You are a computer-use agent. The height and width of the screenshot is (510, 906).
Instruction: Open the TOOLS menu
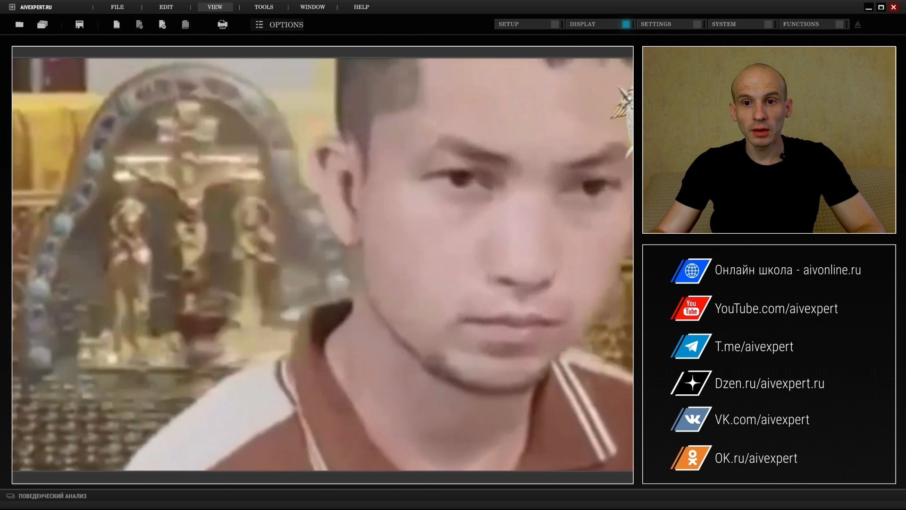pyautogui.click(x=264, y=7)
